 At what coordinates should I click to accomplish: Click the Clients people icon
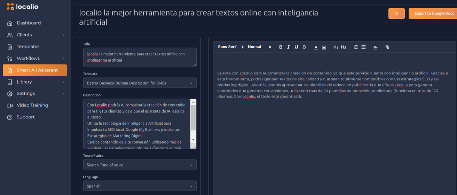10,35
